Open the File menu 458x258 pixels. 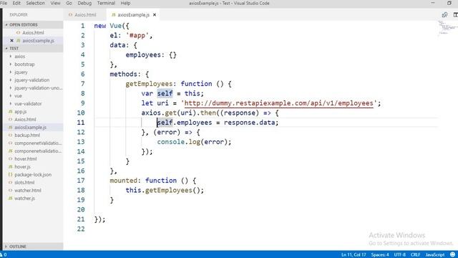pos(4,3)
